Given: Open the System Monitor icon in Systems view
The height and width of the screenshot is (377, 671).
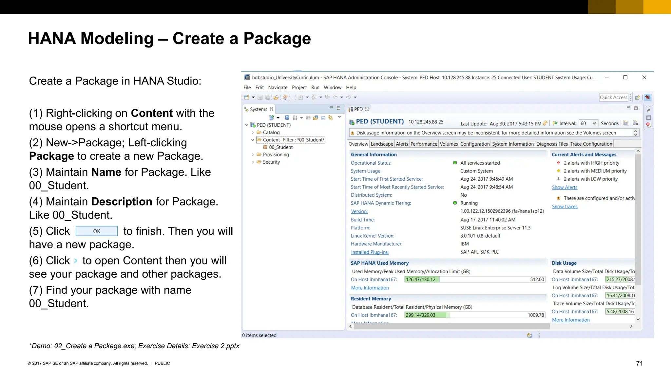Looking at the screenshot, I should [287, 117].
